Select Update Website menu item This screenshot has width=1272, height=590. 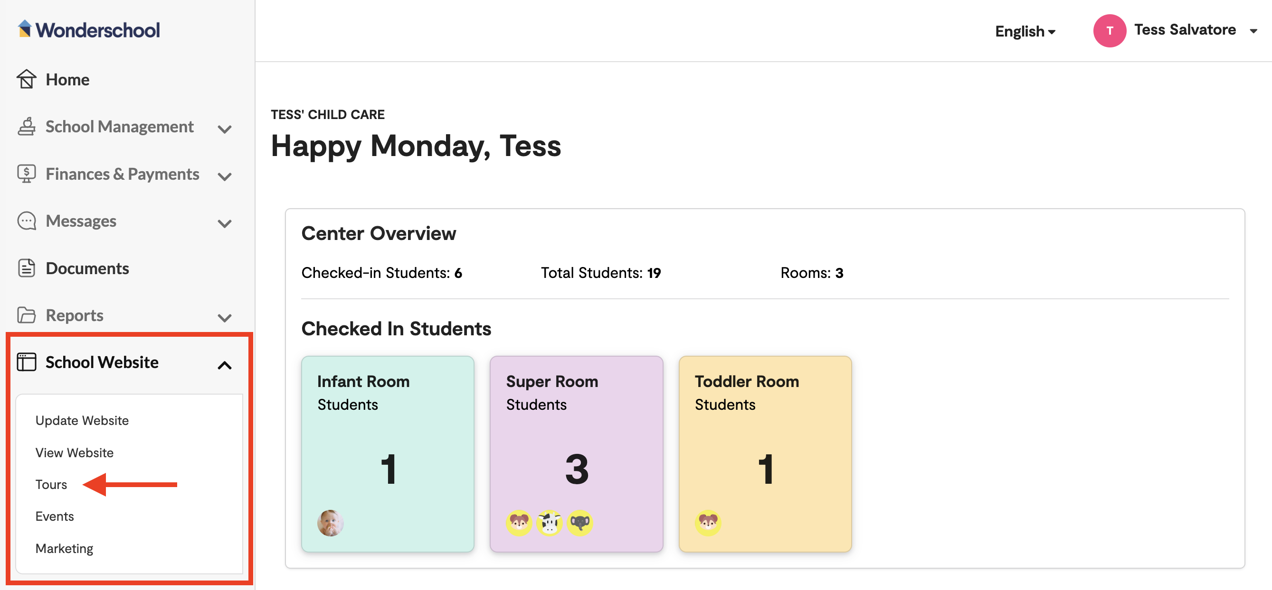[82, 420]
